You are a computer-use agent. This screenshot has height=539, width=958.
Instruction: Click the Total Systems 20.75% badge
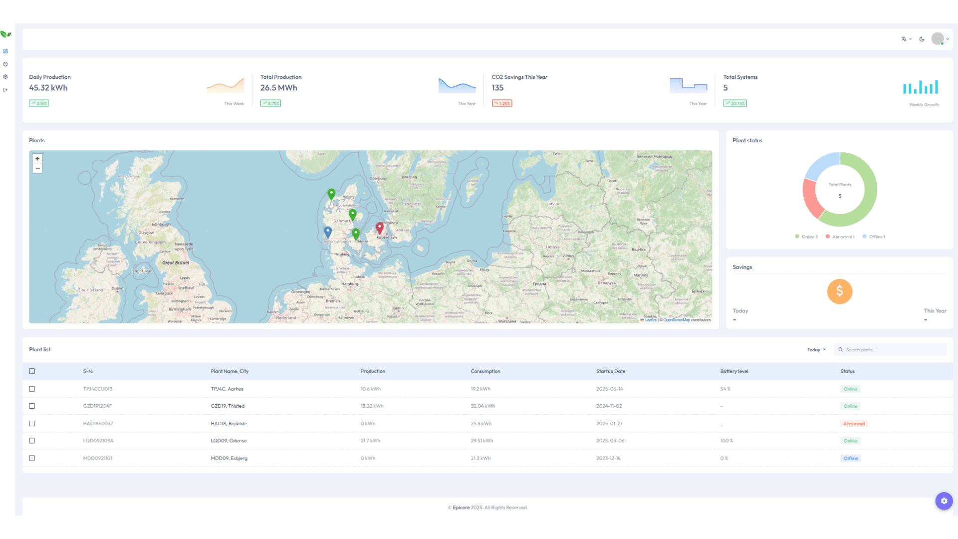point(735,103)
